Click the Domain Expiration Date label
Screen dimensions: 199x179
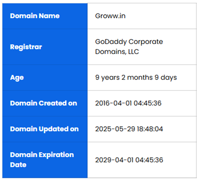coord(42,159)
